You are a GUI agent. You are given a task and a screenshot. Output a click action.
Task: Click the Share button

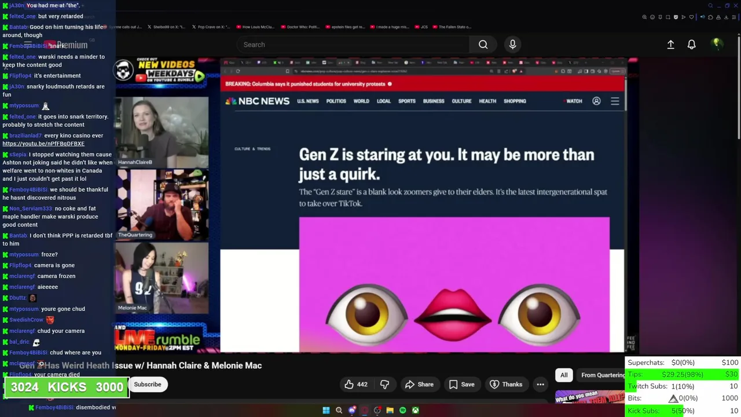click(x=419, y=385)
